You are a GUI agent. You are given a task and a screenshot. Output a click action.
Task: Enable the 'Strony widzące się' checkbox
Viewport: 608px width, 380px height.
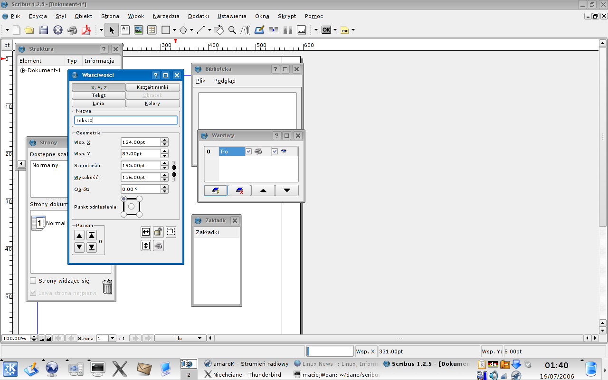pos(33,281)
